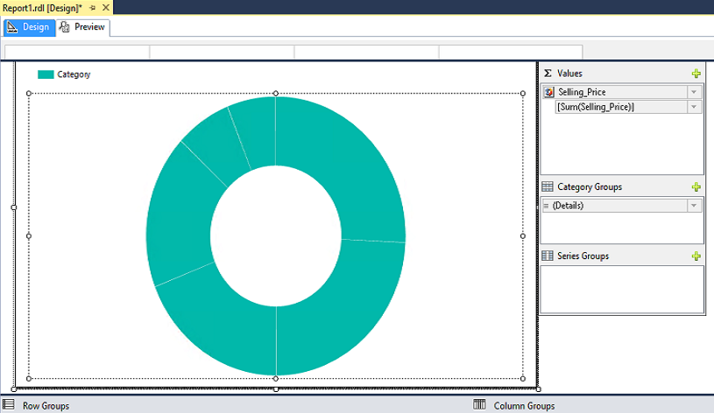The image size is (714, 413).
Task: Click the Row Groups icon
Action: (9, 404)
